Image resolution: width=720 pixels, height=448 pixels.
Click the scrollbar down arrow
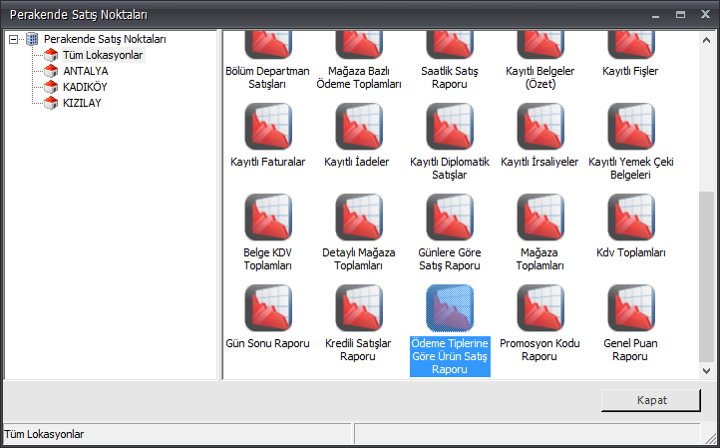[x=706, y=371]
